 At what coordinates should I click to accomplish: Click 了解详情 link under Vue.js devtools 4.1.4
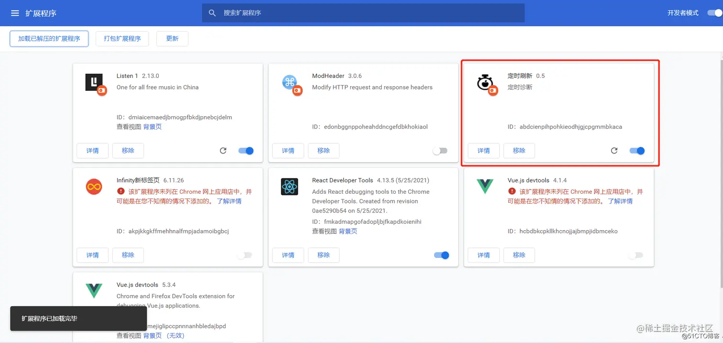620,201
